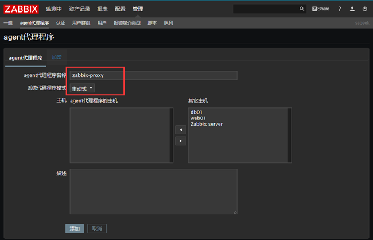Go to 脚本 submenu

pyautogui.click(x=152, y=23)
